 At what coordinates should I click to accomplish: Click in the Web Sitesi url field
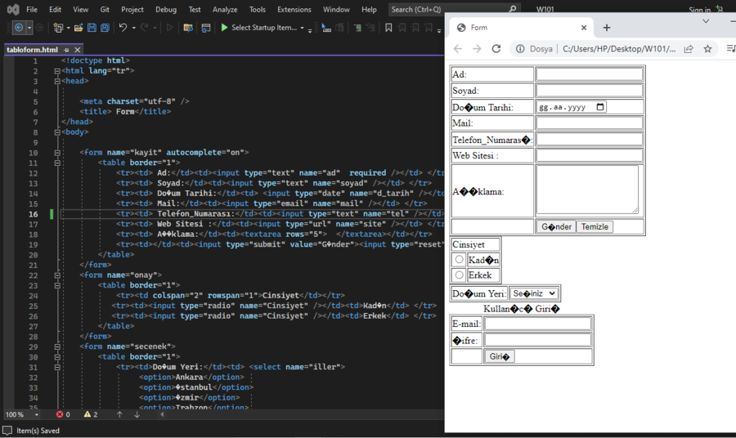(590, 155)
